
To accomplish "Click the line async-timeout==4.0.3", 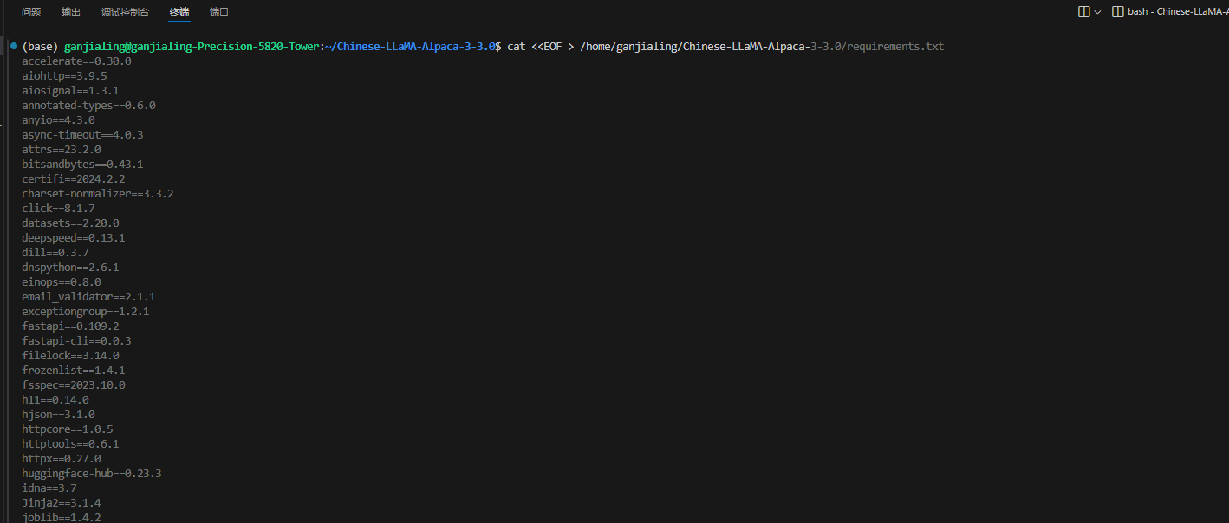I will point(82,135).
